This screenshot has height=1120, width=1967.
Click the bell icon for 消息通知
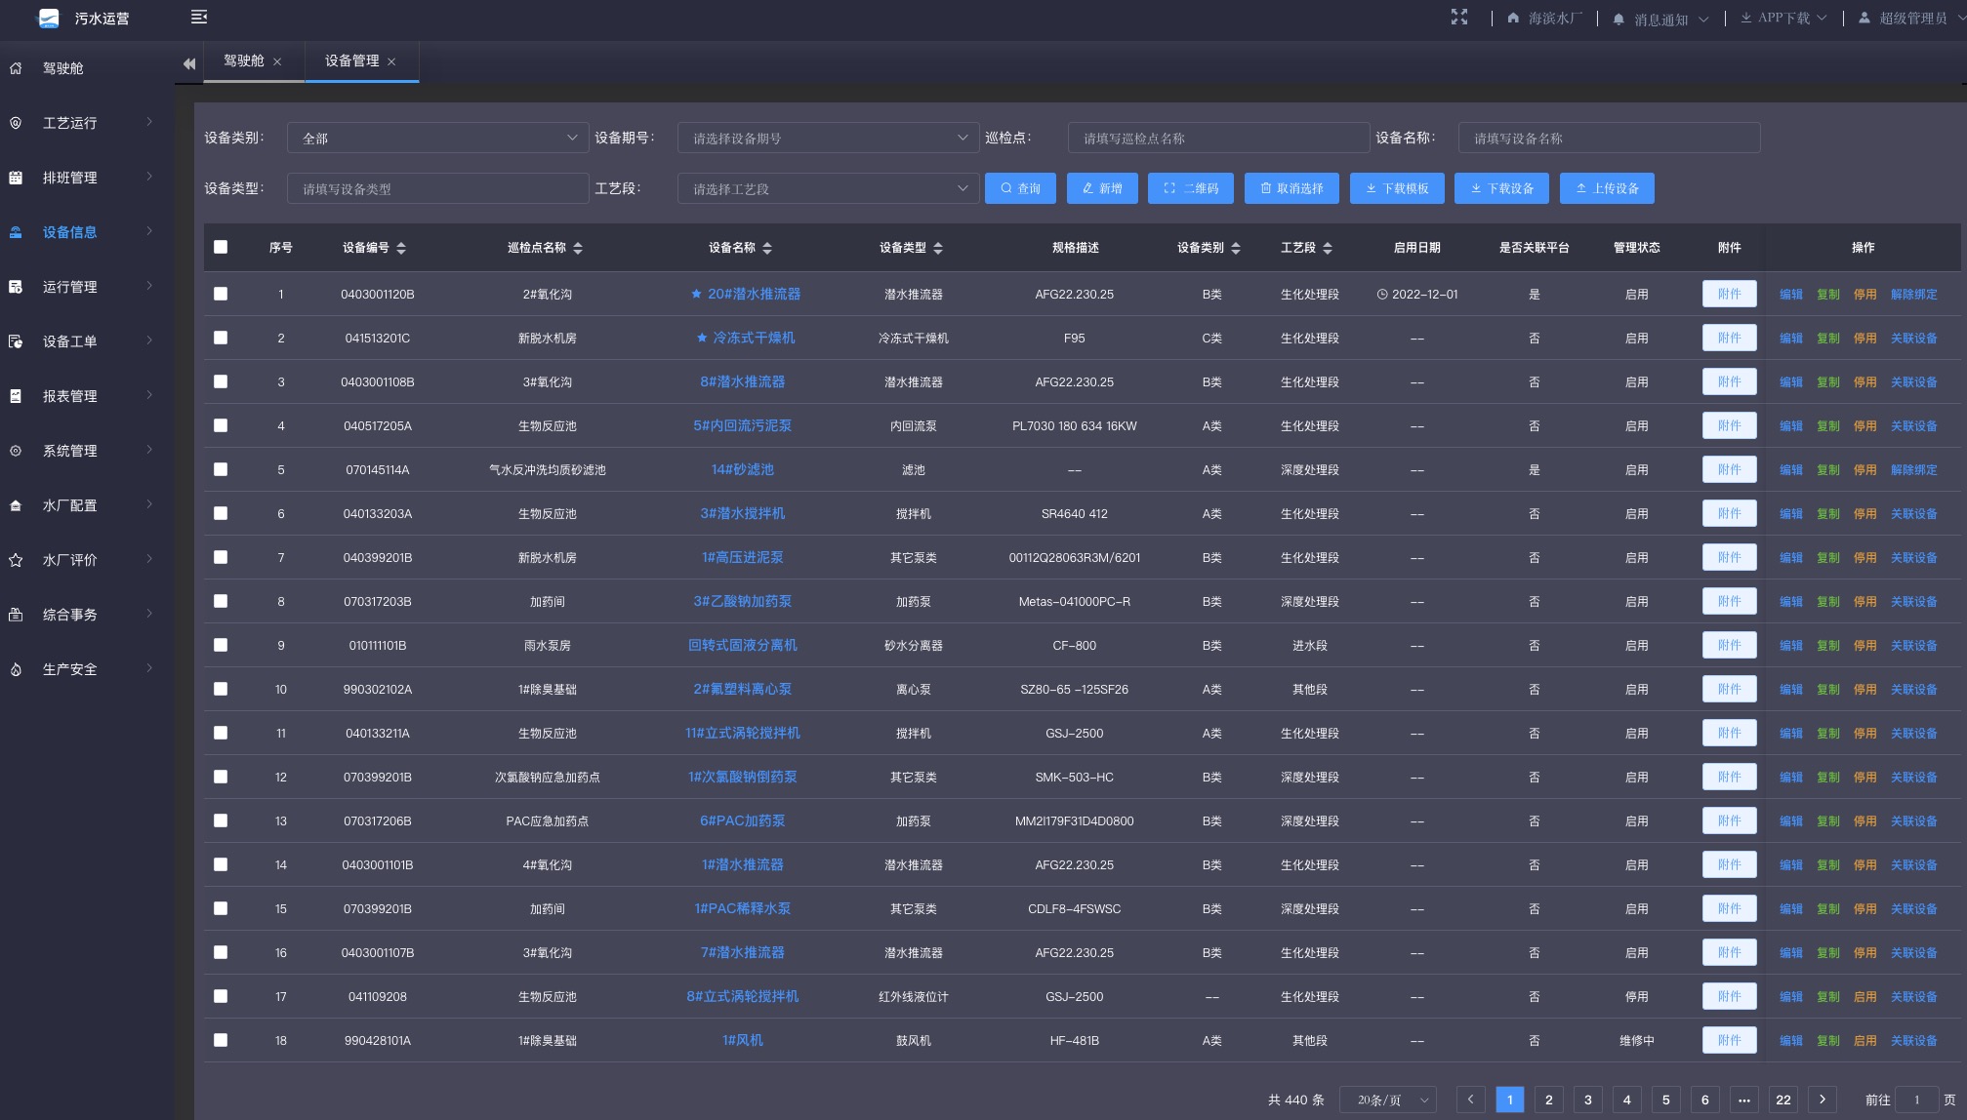tap(1619, 19)
